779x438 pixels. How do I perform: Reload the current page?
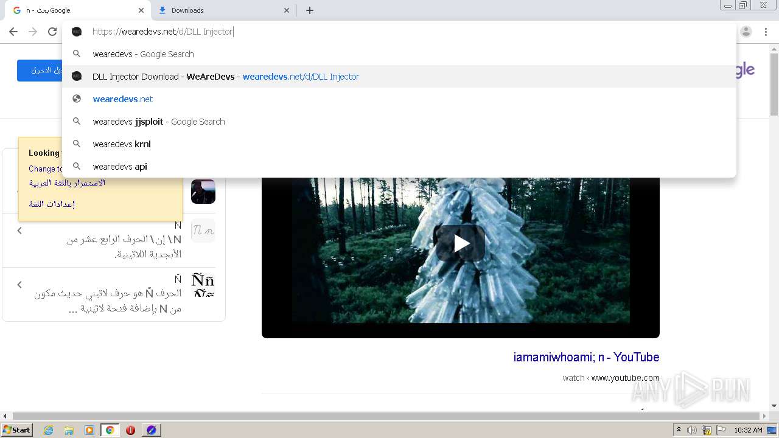point(52,32)
